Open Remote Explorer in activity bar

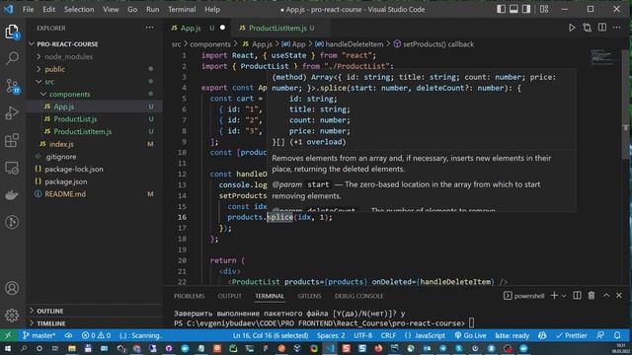point(12,168)
